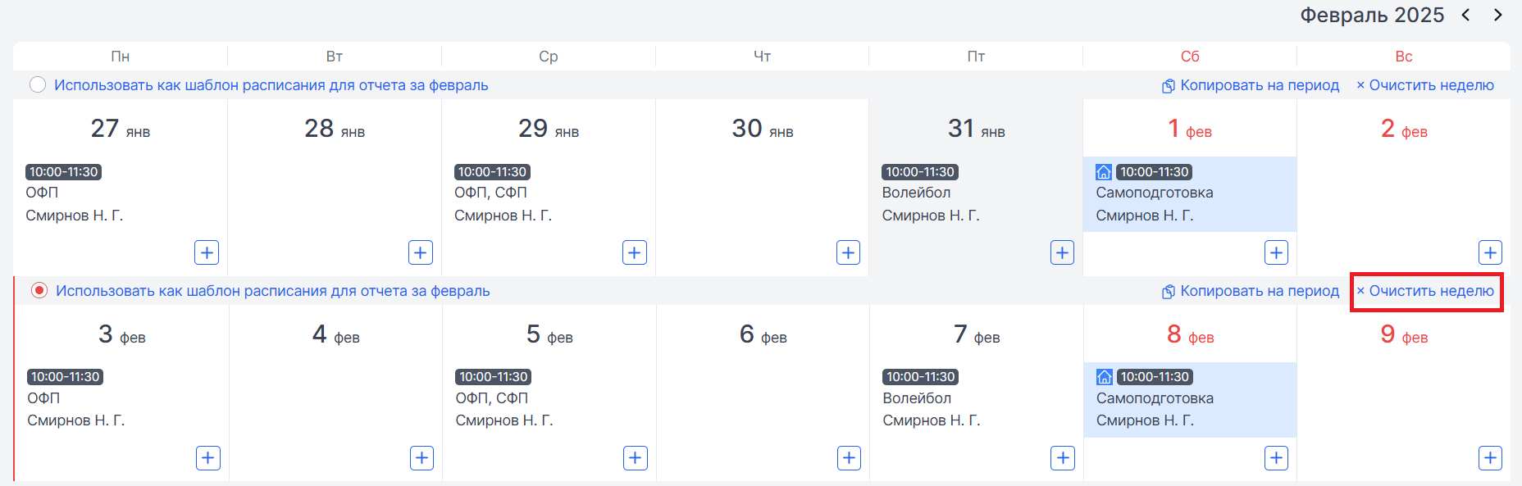Clear the first week's schedule
This screenshot has height=486, width=1522.
[x=1425, y=85]
